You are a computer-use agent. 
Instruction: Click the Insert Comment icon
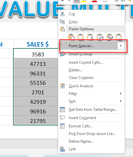[x=62, y=118]
